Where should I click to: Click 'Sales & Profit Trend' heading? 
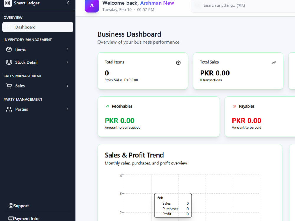(x=134, y=155)
